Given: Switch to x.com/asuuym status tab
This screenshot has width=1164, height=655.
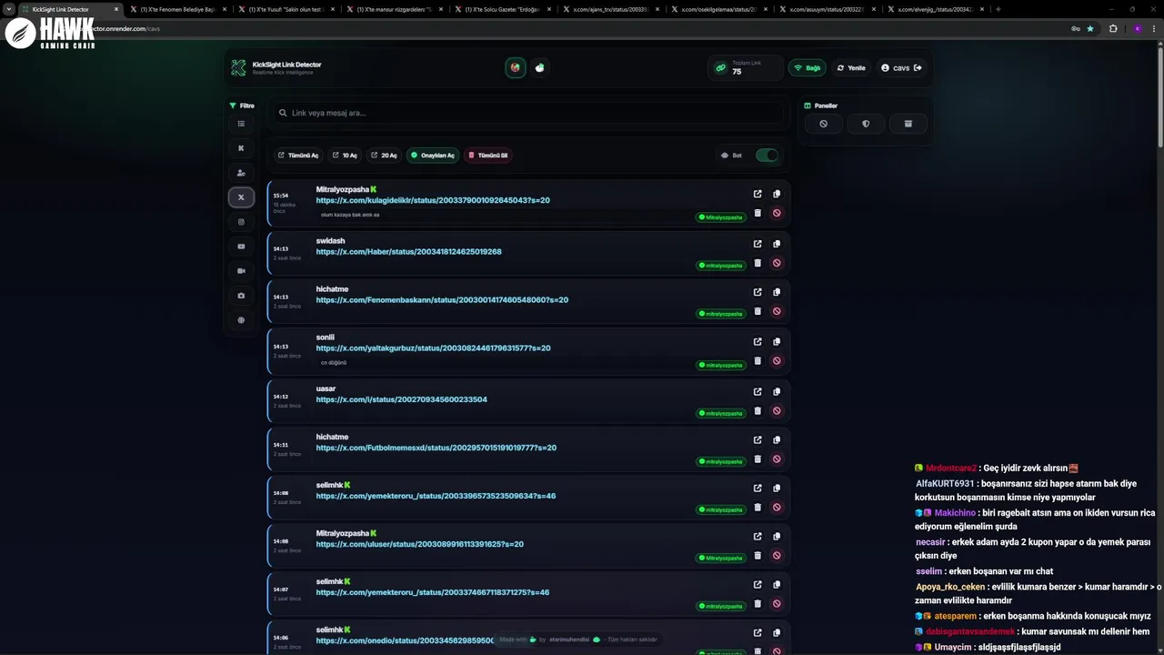Looking at the screenshot, I should (827, 9).
